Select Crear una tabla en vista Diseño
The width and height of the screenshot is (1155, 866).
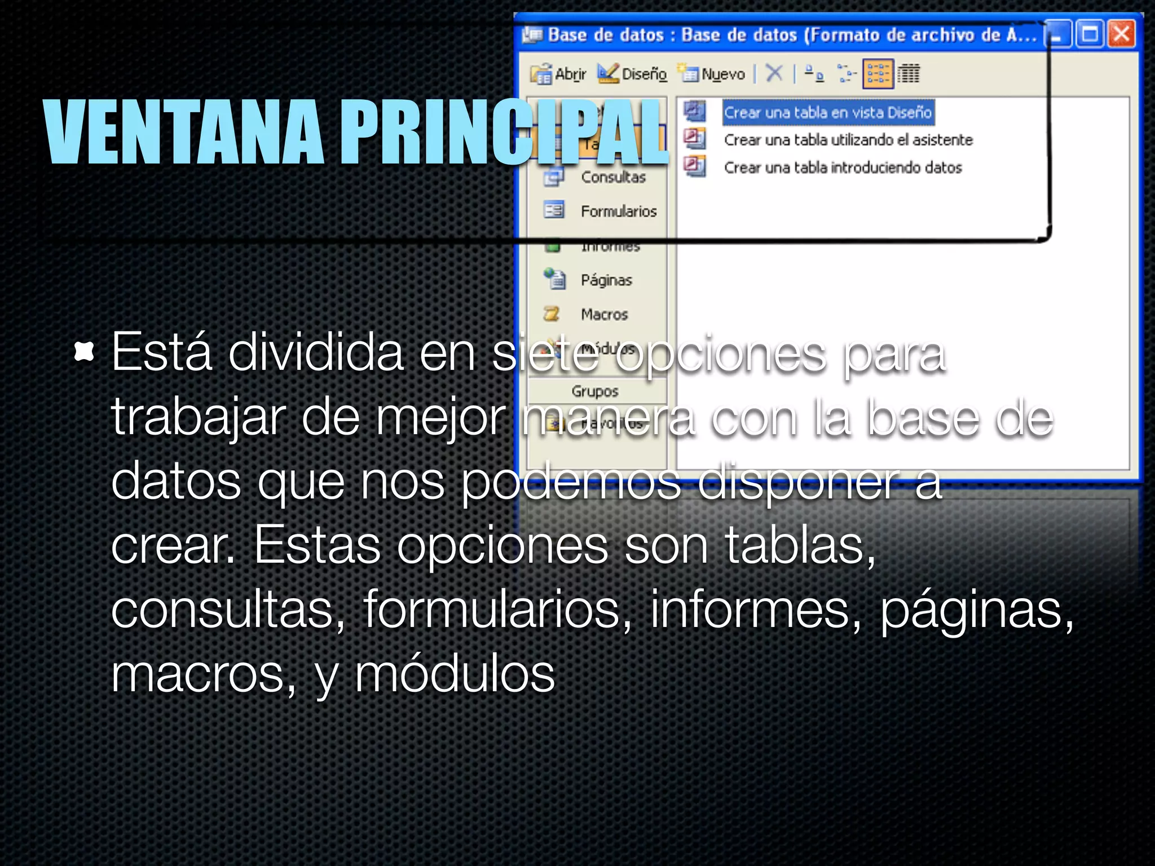click(x=827, y=112)
